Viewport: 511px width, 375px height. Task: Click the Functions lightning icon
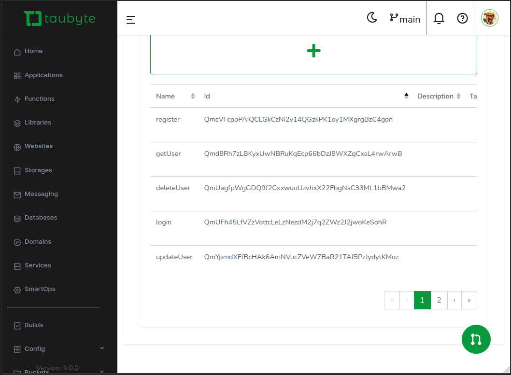(x=17, y=99)
